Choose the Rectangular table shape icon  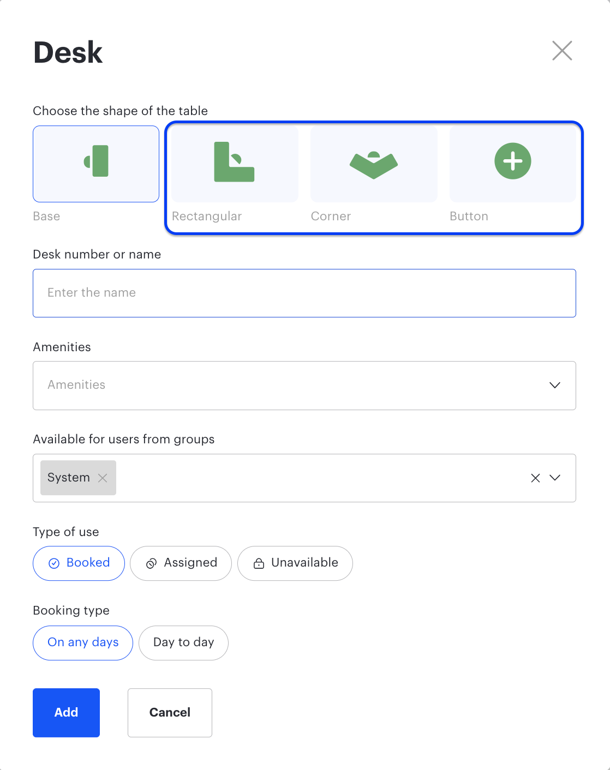[234, 162]
